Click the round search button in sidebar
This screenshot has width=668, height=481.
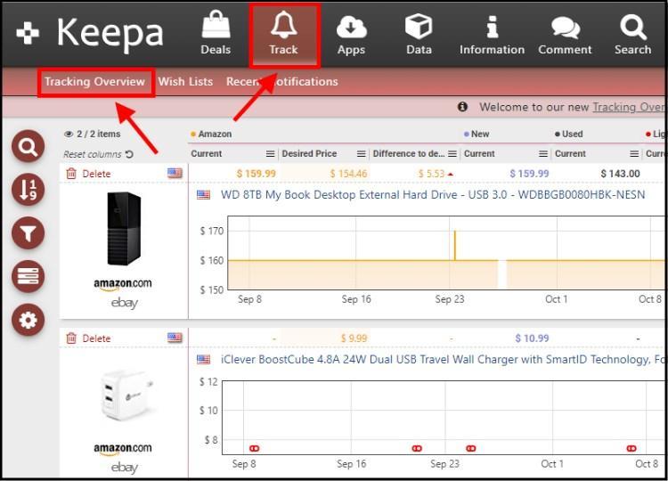(29, 147)
